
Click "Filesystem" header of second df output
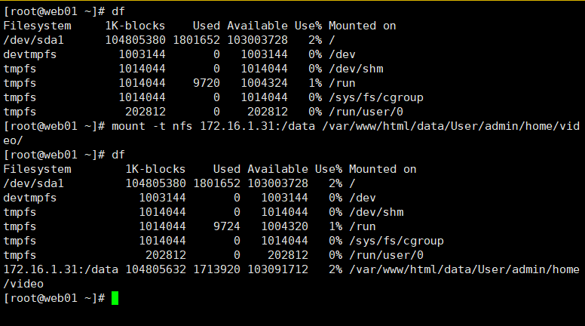pos(37,169)
